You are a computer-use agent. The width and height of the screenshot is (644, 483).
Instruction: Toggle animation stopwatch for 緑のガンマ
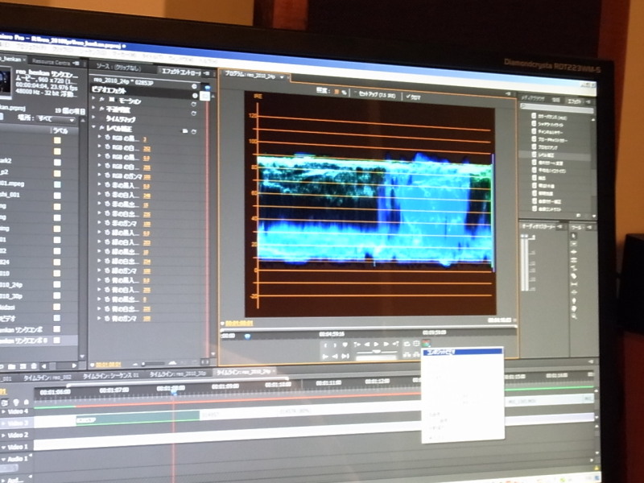107,270
